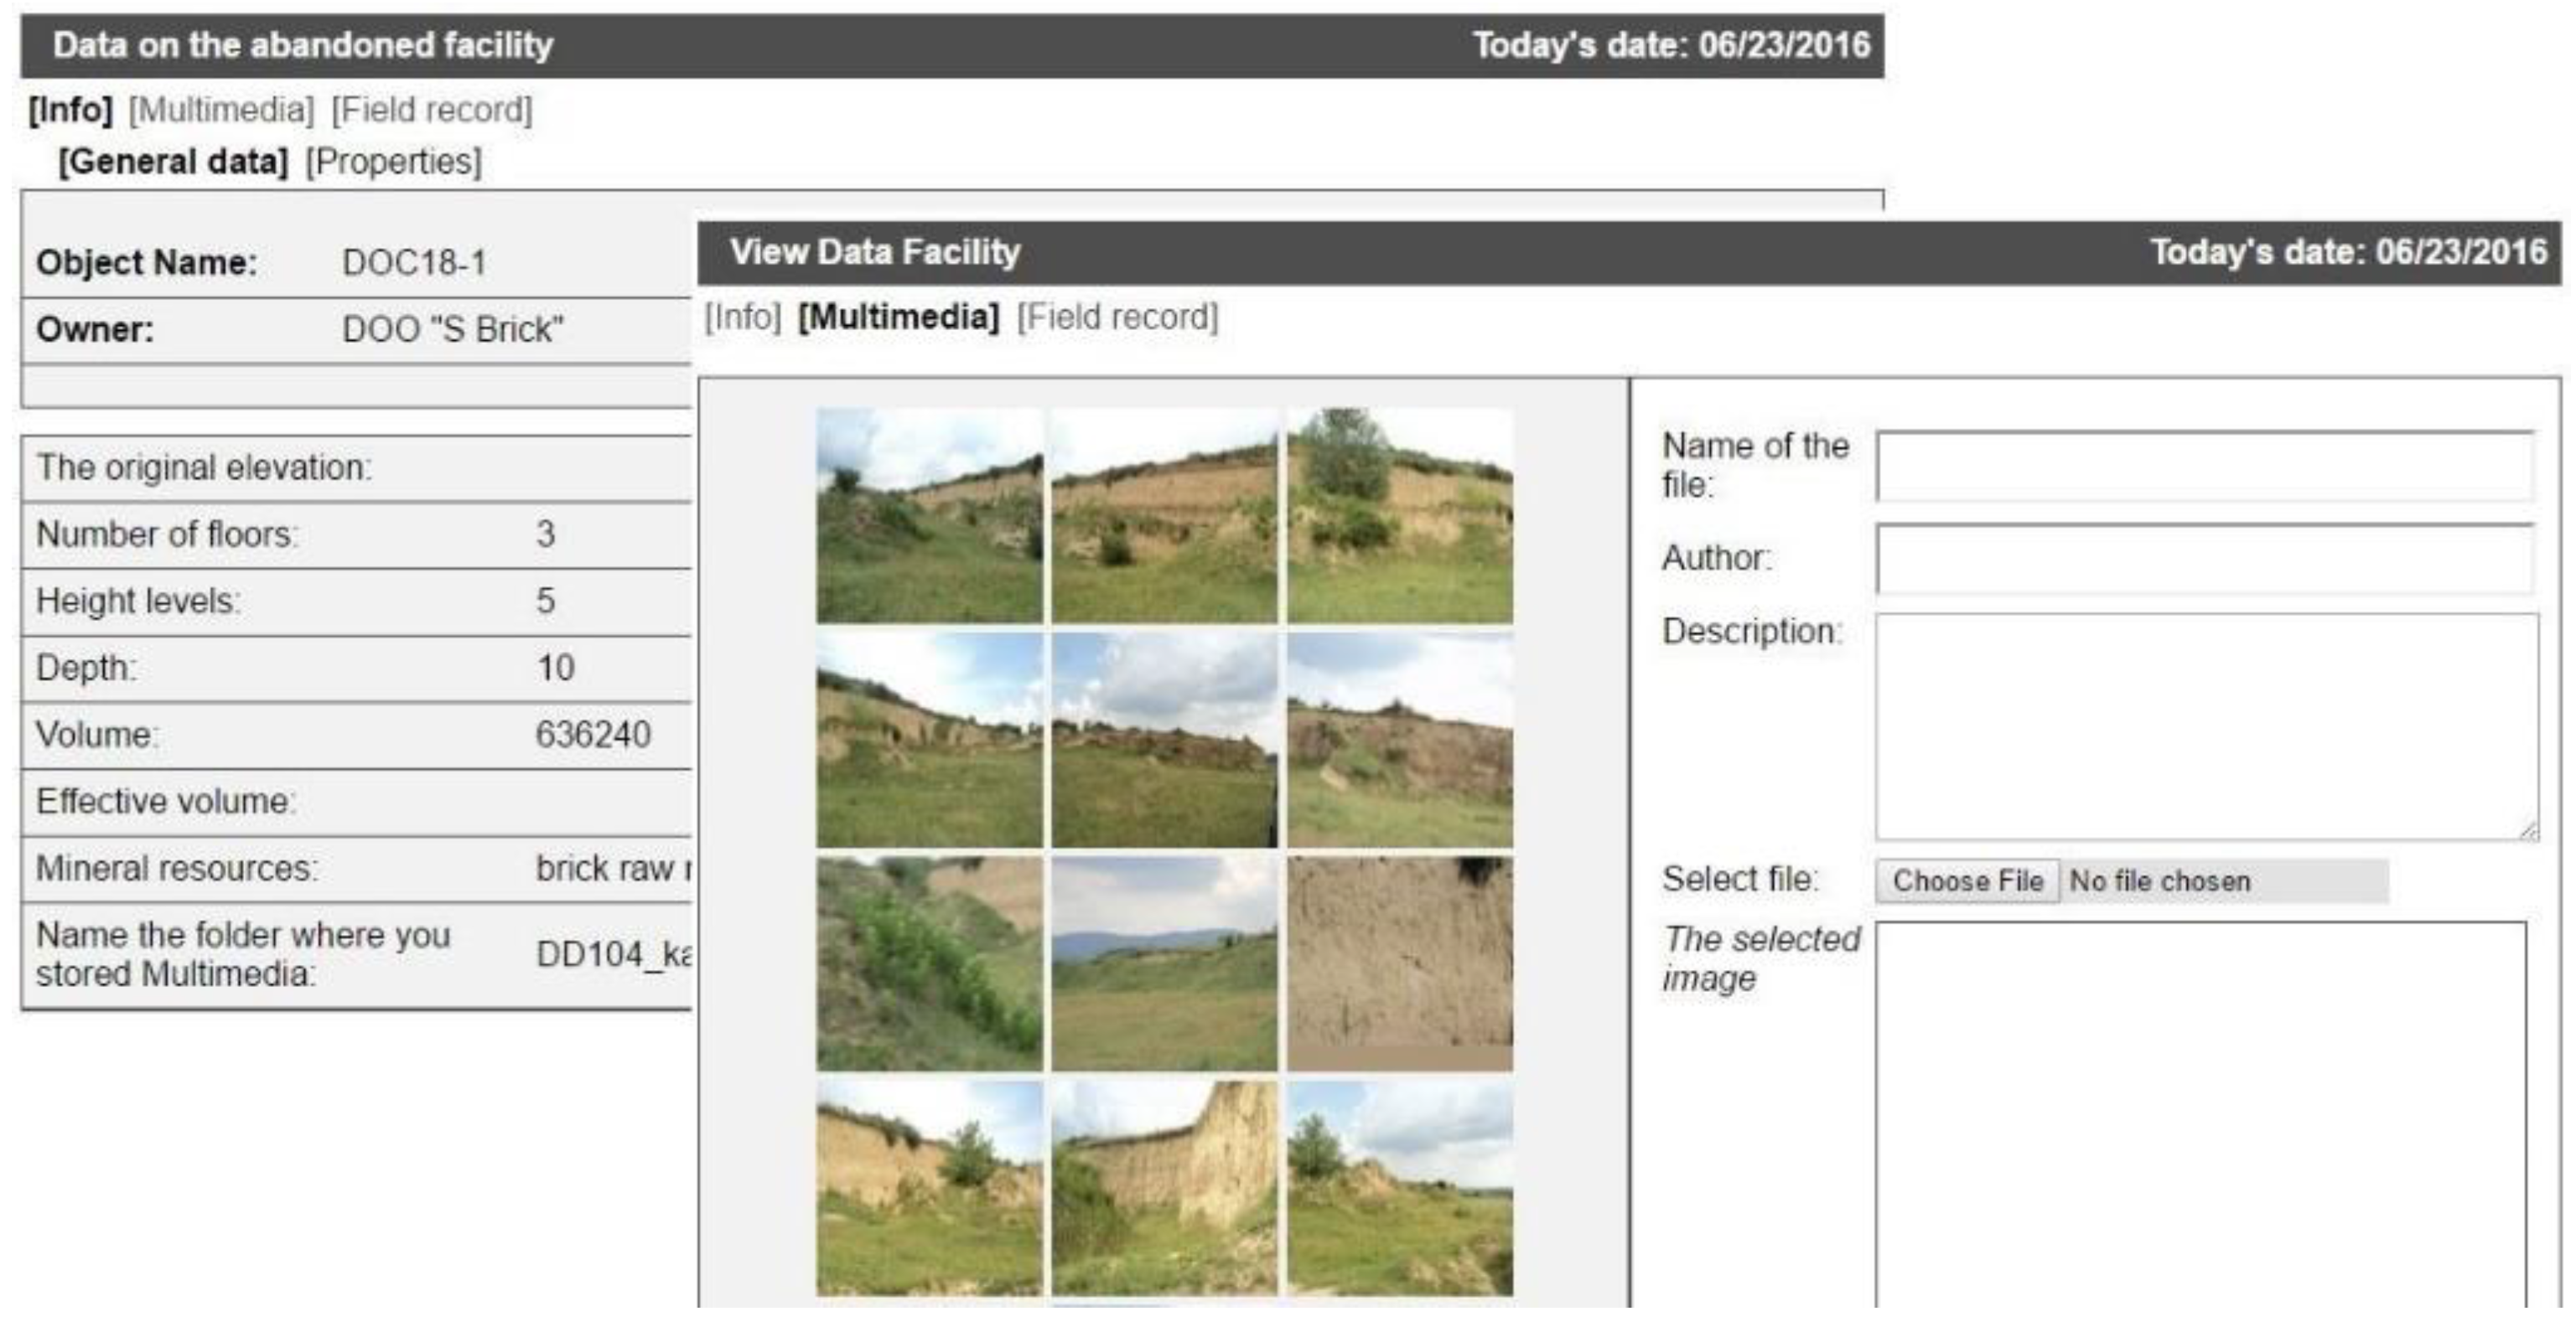Open the Multimedia tab in the abandoned facility panel
Viewport: 2576px width, 1327px height.
coord(221,110)
